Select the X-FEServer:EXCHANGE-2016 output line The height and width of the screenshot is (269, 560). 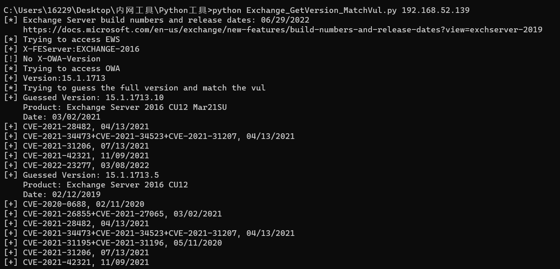81,49
